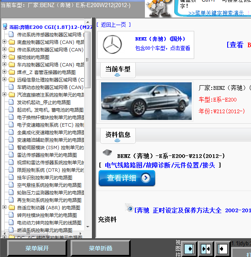Select 电子换档杆模块控制单元的电路图 item

point(51,117)
